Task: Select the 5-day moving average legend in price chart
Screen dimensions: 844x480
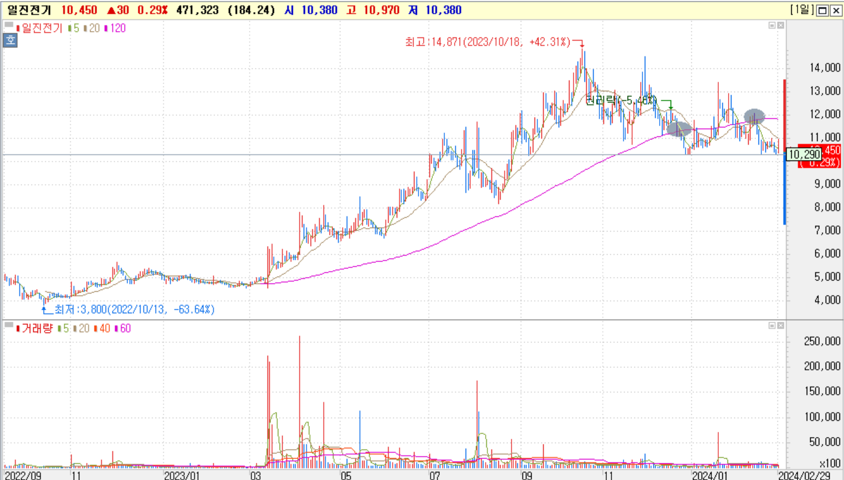Action: pos(73,28)
